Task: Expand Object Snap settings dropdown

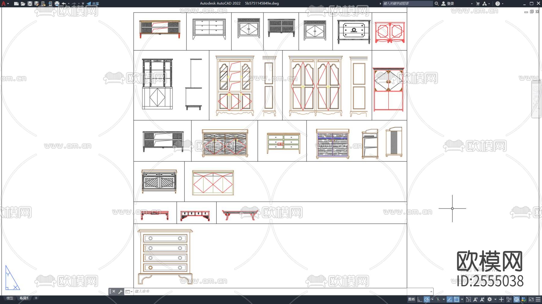Action: (x=462, y=299)
